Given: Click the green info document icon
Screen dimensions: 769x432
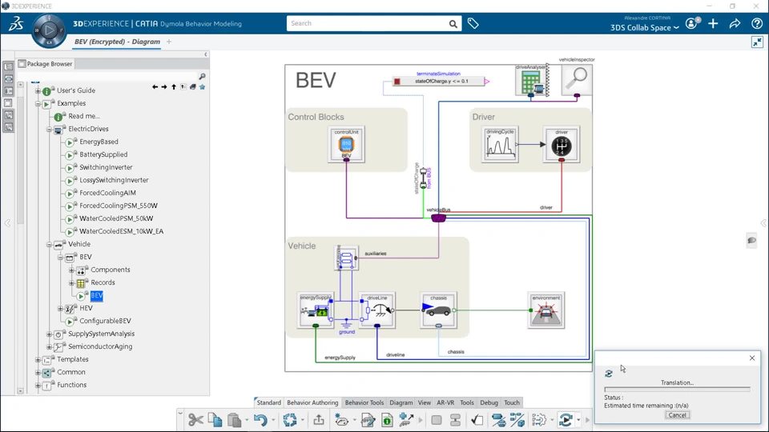Looking at the screenshot, I should [x=387, y=420].
